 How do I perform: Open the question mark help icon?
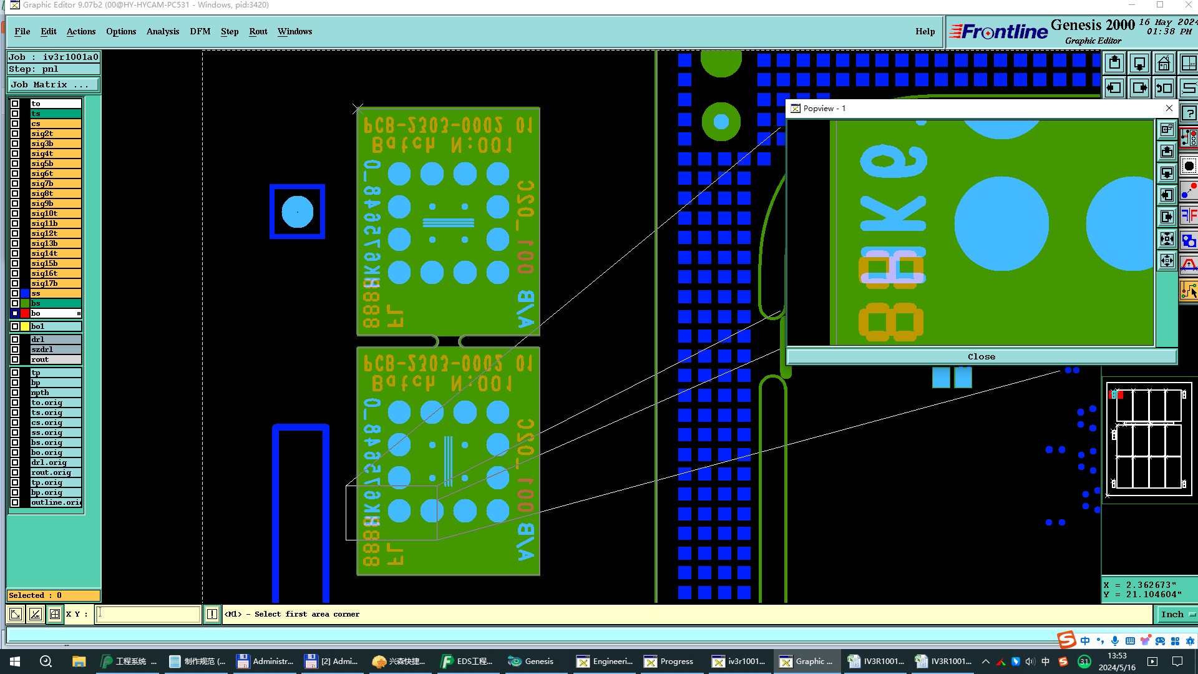point(1189,114)
